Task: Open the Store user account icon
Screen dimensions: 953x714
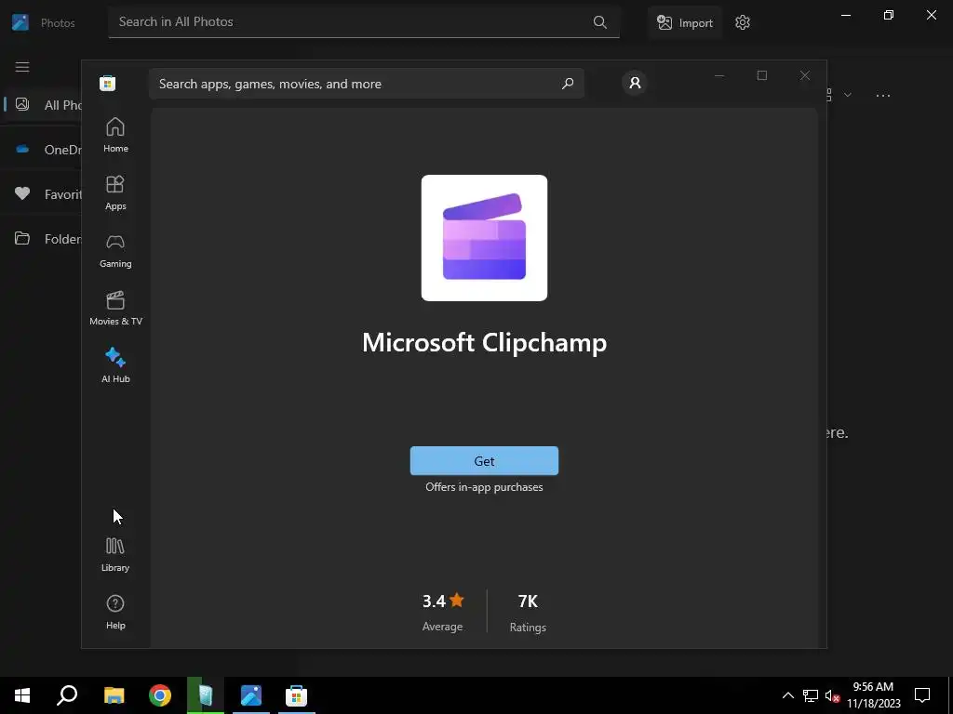Action: (x=635, y=83)
